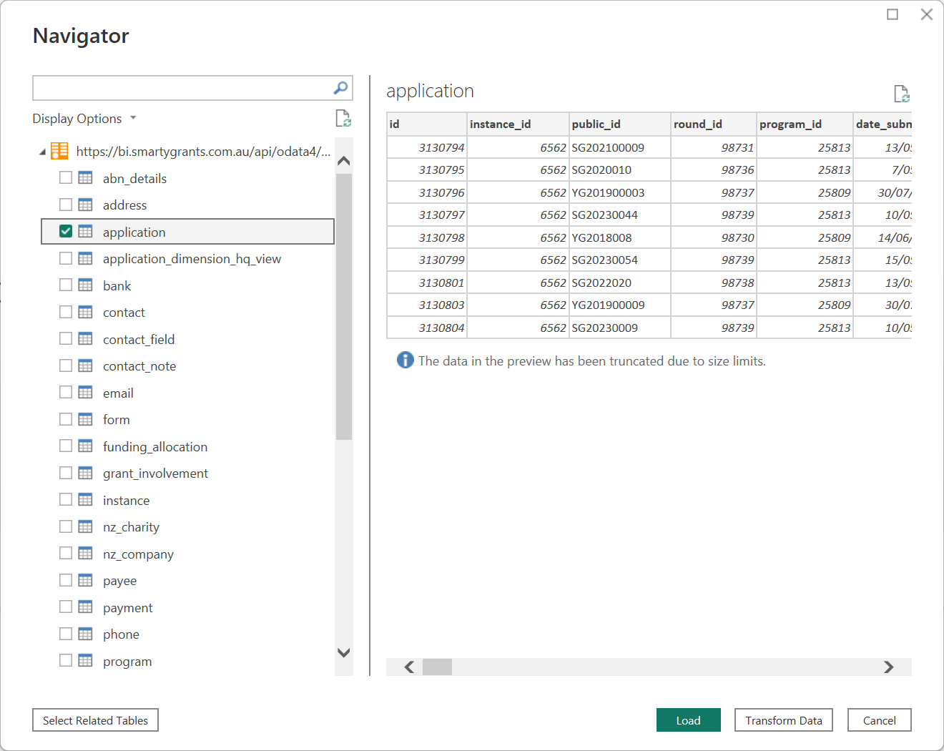Click the table icon next to email
This screenshot has width=944, height=751.
(x=85, y=393)
